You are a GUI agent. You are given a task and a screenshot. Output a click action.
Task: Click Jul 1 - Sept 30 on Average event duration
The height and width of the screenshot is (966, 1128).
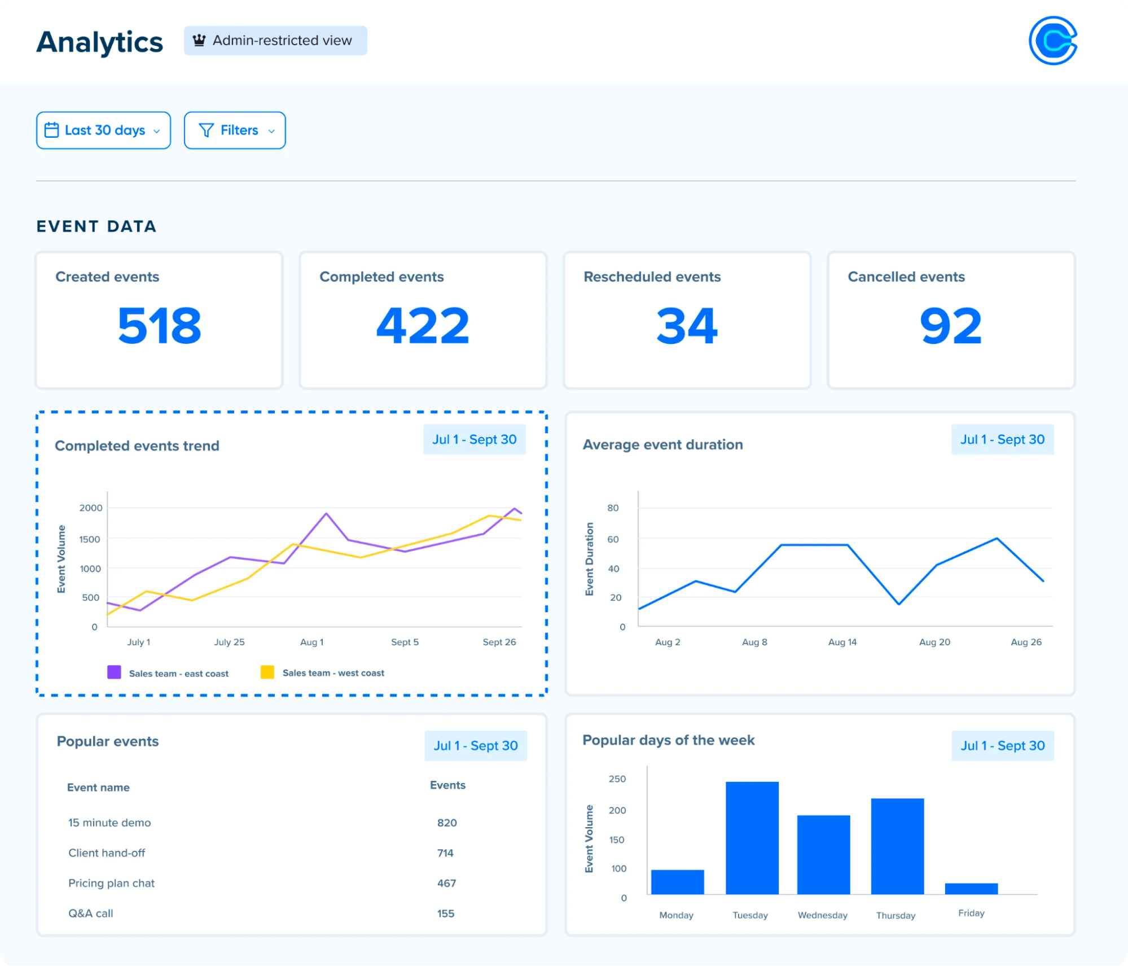pos(1002,439)
